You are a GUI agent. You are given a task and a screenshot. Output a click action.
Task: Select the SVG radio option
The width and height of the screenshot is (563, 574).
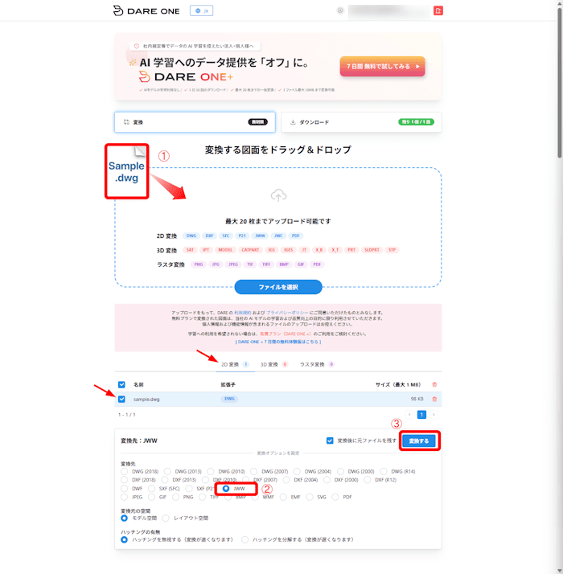(x=310, y=497)
